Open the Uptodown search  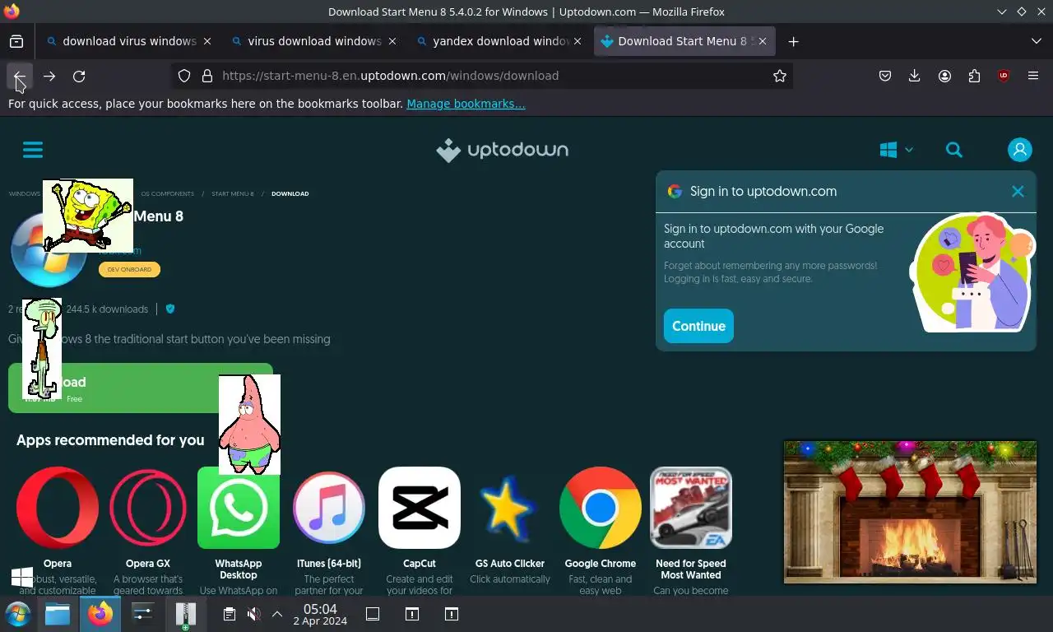click(x=954, y=150)
